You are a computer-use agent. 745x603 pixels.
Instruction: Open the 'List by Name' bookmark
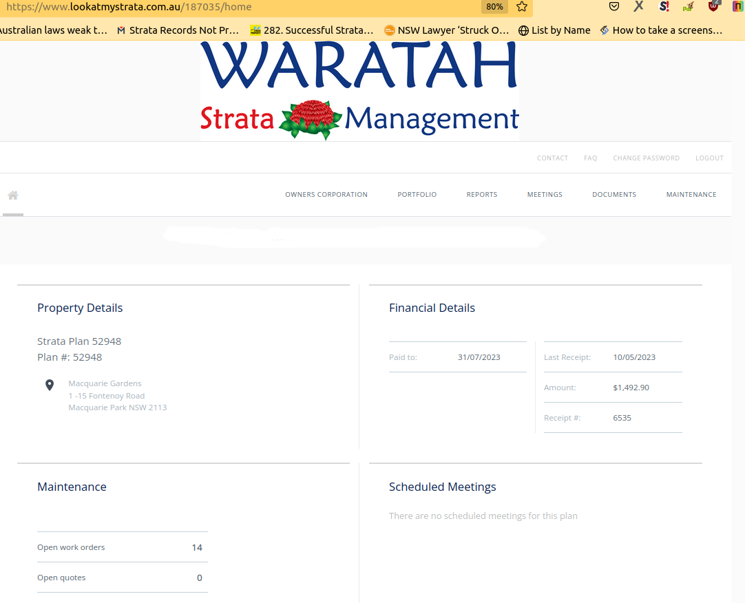coord(554,30)
